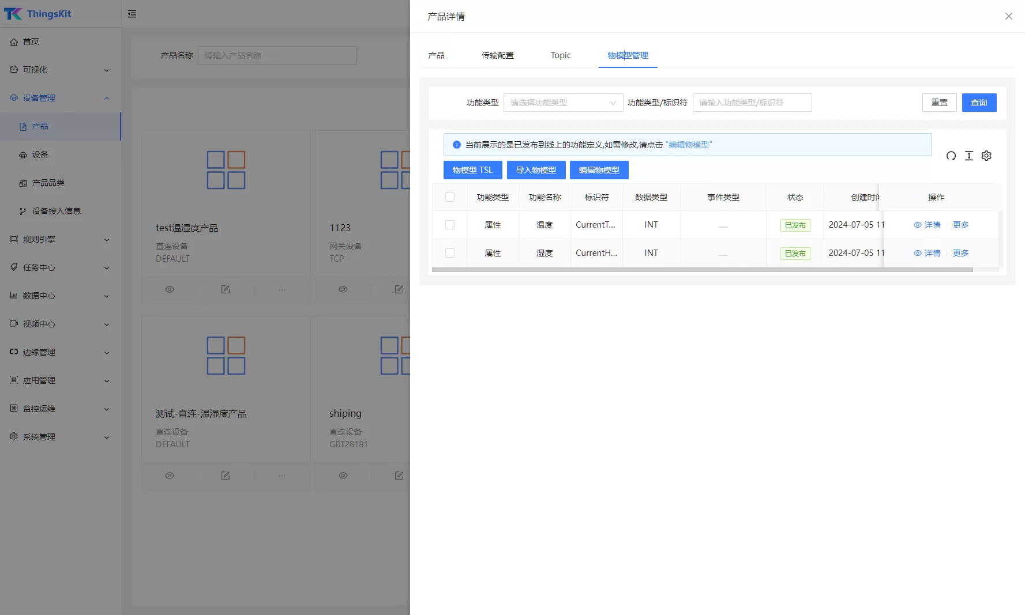Check the 温度 row checkbox

(x=450, y=225)
